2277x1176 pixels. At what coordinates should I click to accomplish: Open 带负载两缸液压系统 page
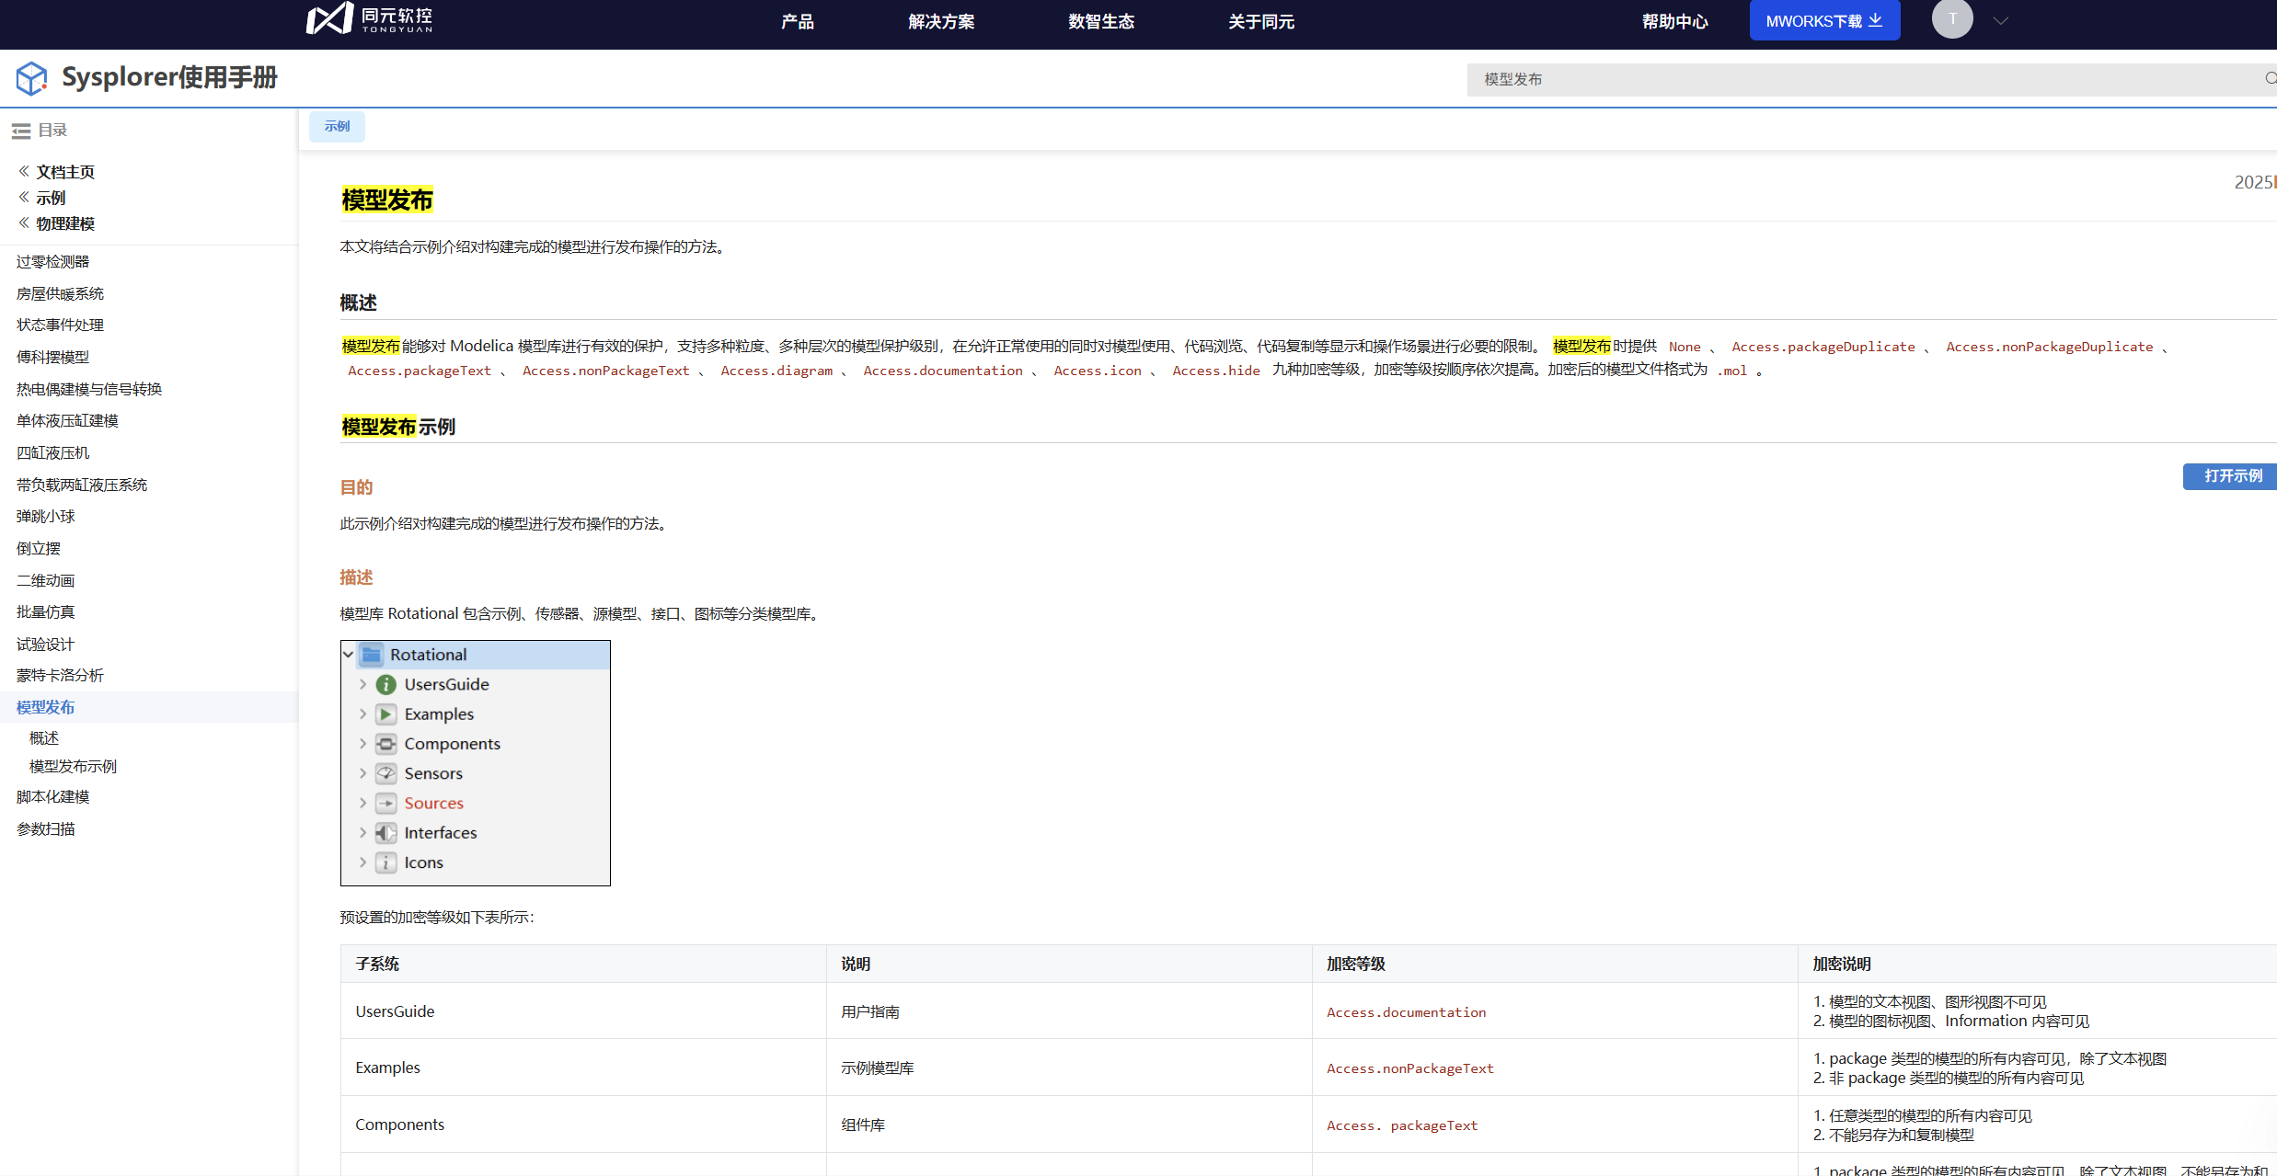click(82, 485)
